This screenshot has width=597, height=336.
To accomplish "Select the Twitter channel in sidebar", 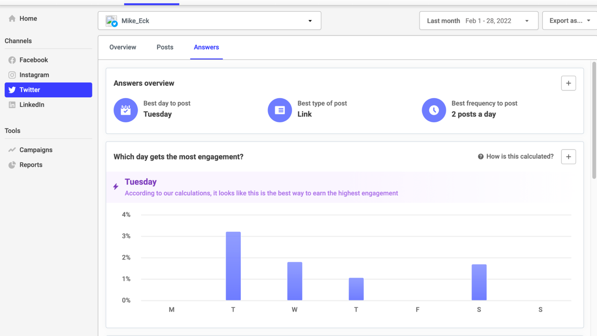I will pyautogui.click(x=48, y=90).
